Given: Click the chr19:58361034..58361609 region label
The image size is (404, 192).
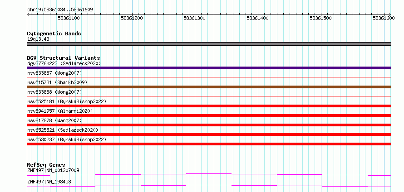Looking at the screenshot, I should 60,10.
